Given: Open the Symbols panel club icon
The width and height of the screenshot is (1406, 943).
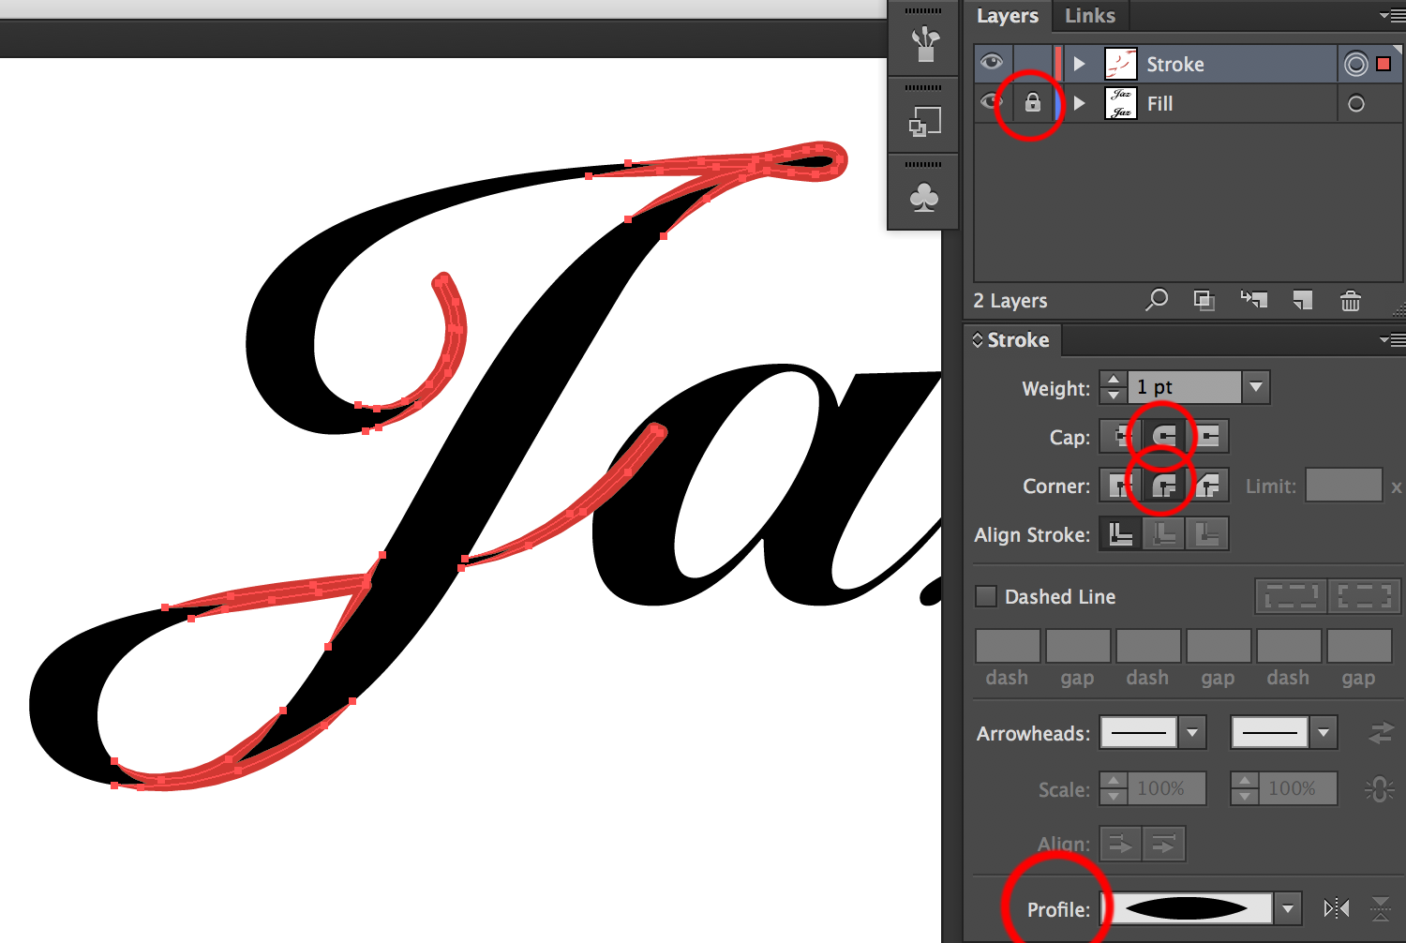Looking at the screenshot, I should (924, 198).
